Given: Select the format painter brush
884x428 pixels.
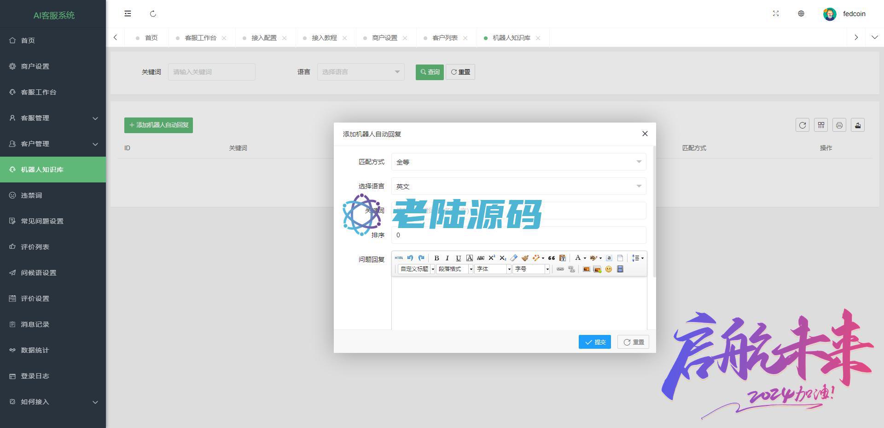Looking at the screenshot, I should tap(525, 258).
